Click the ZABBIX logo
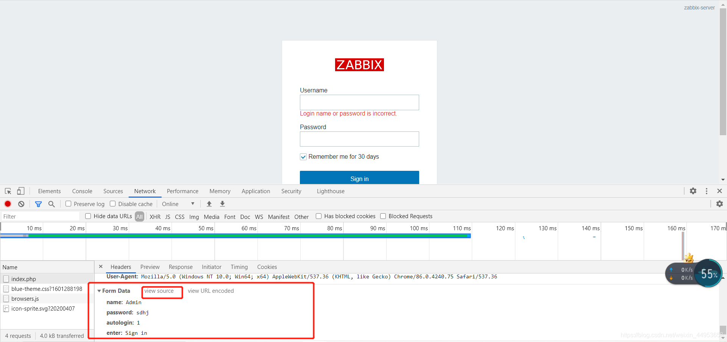 pyautogui.click(x=359, y=65)
